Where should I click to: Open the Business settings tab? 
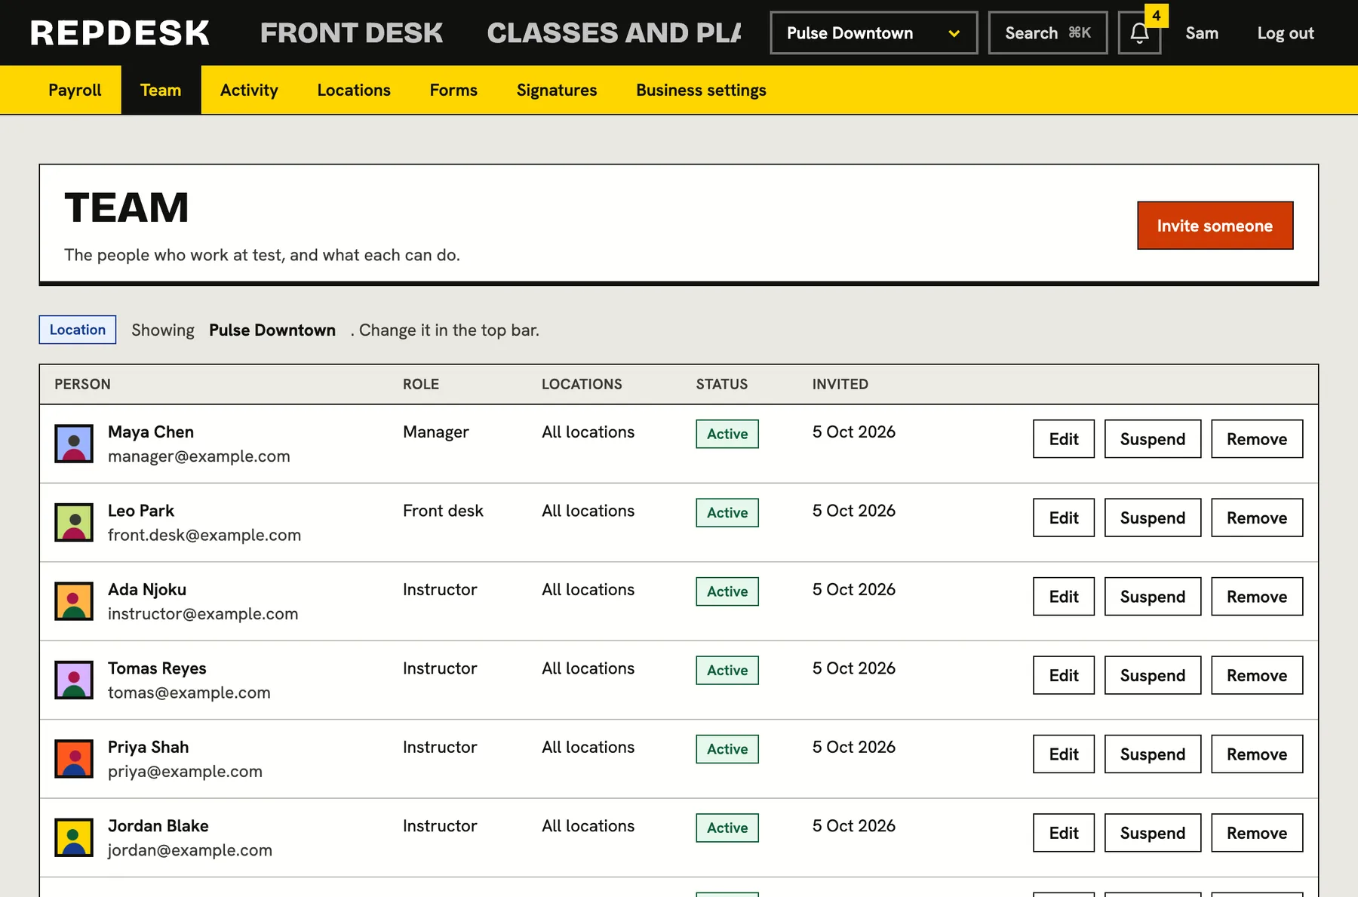[701, 90]
